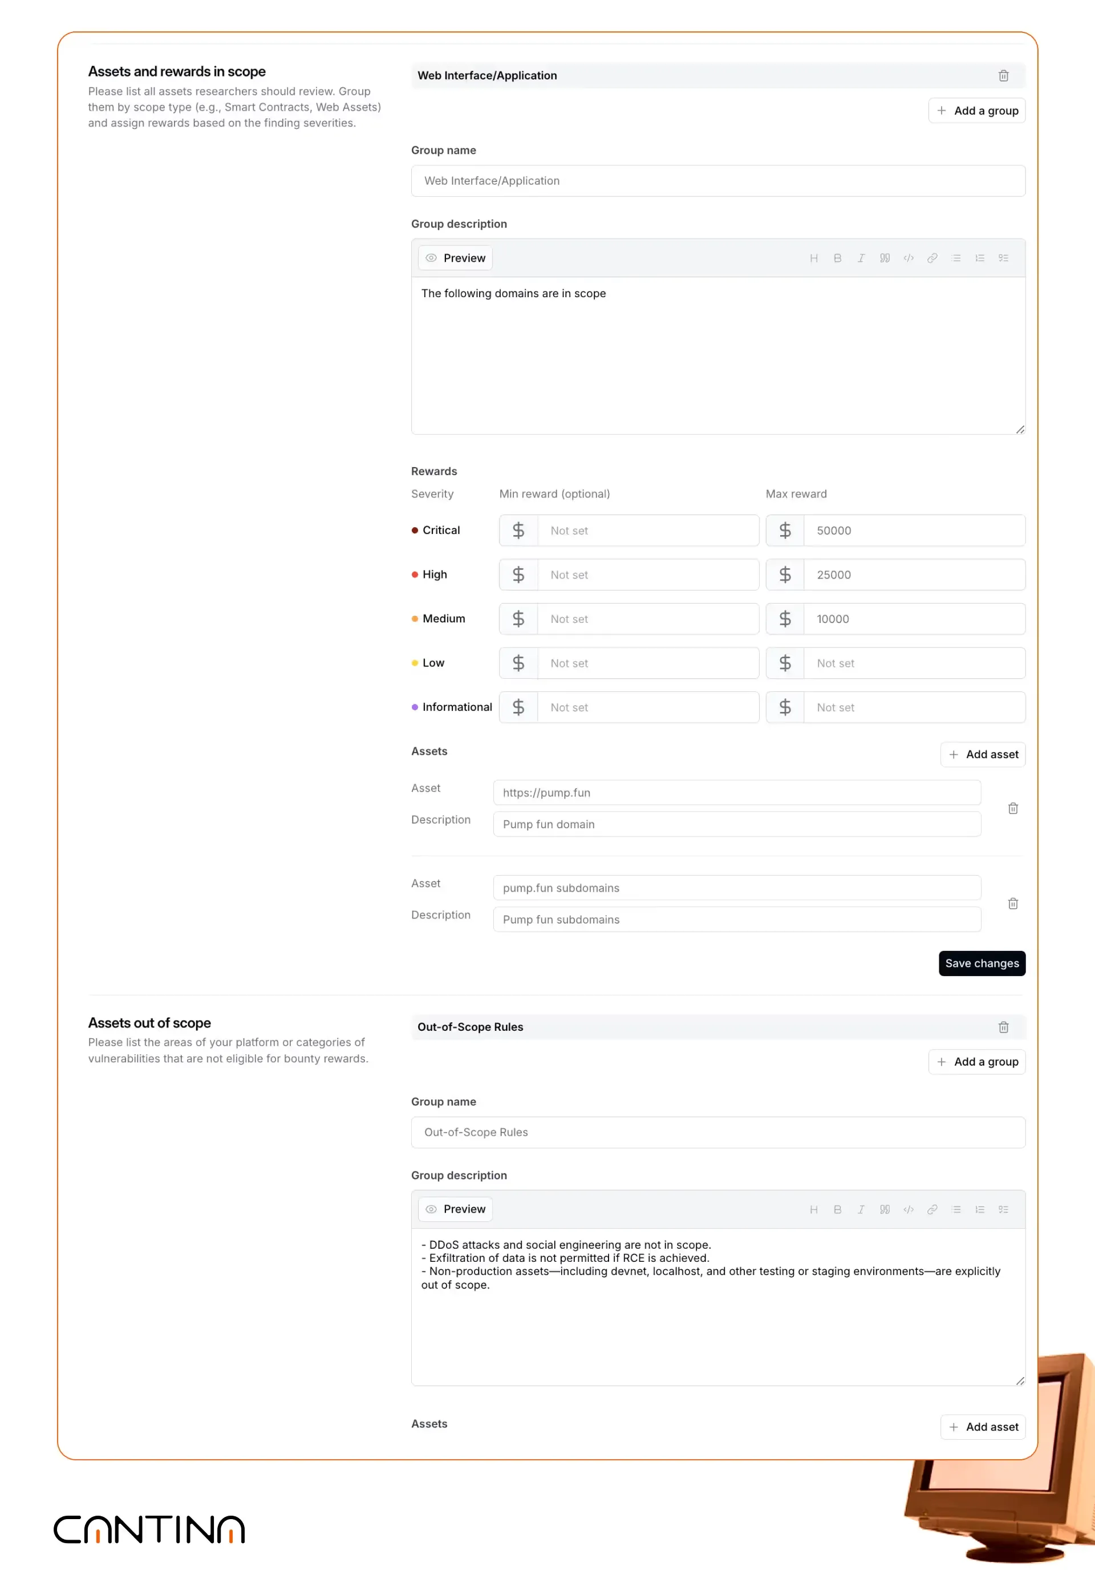Delete the https://pump.fun asset via trash icon
The height and width of the screenshot is (1583, 1095).
point(1013,808)
